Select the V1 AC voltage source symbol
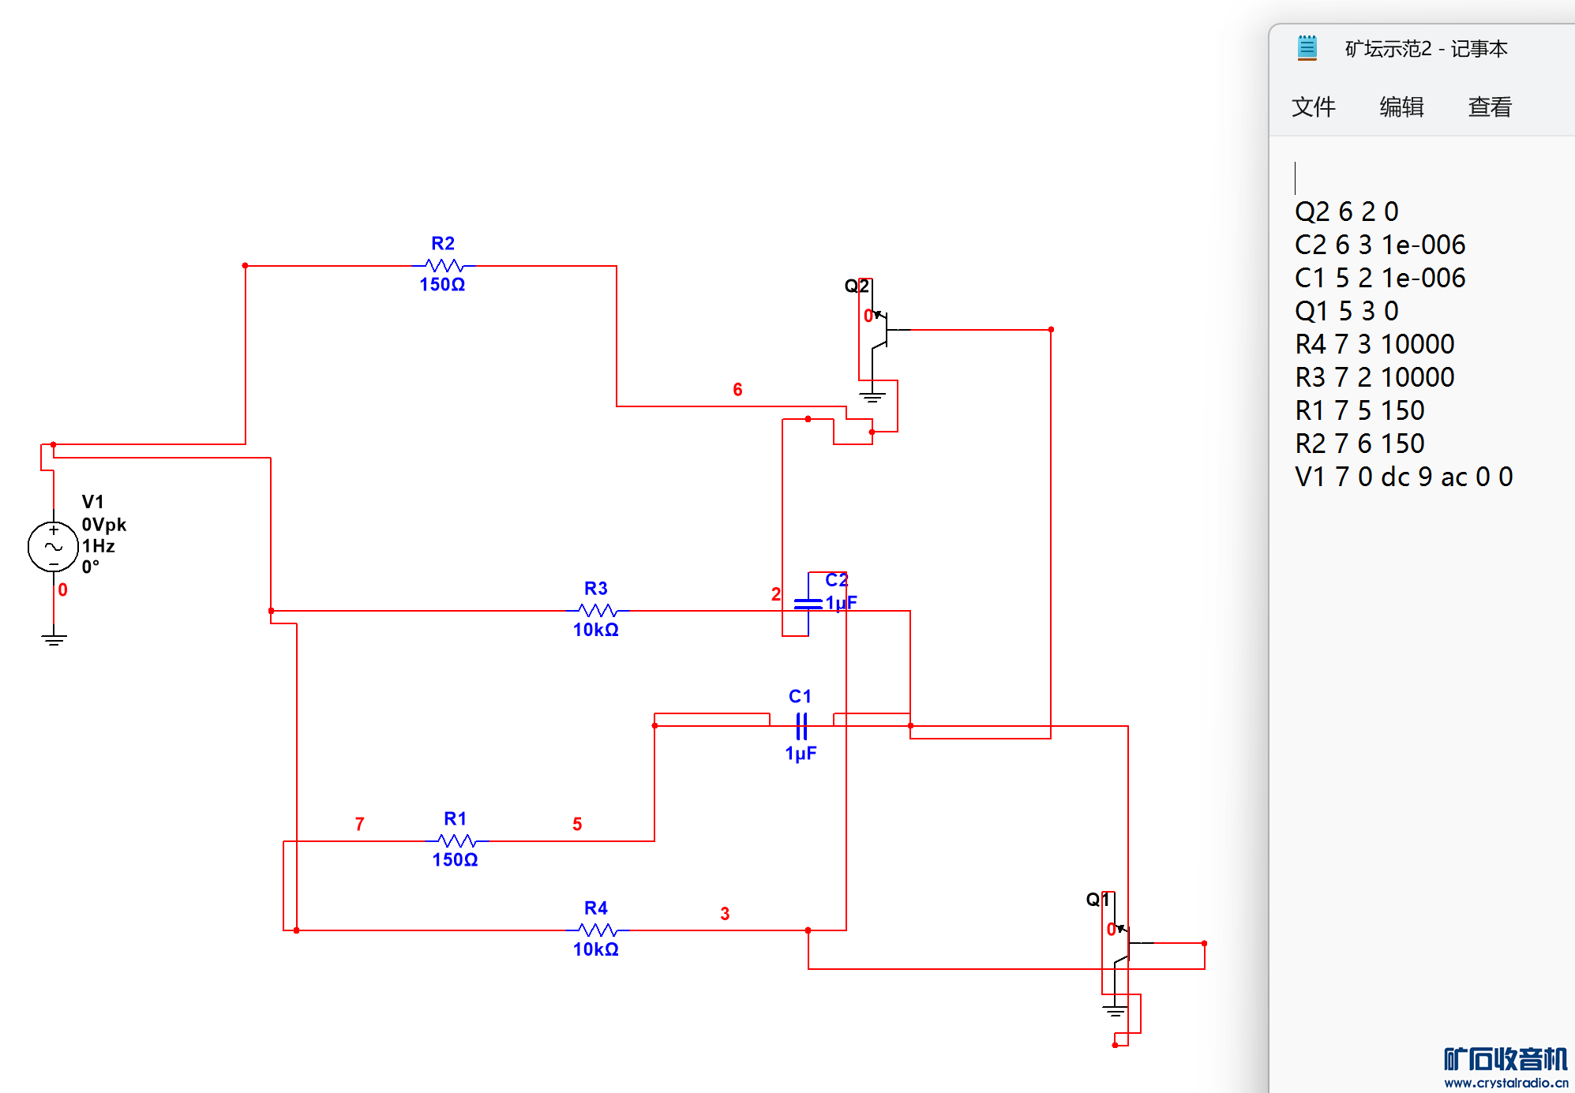 pyautogui.click(x=53, y=546)
